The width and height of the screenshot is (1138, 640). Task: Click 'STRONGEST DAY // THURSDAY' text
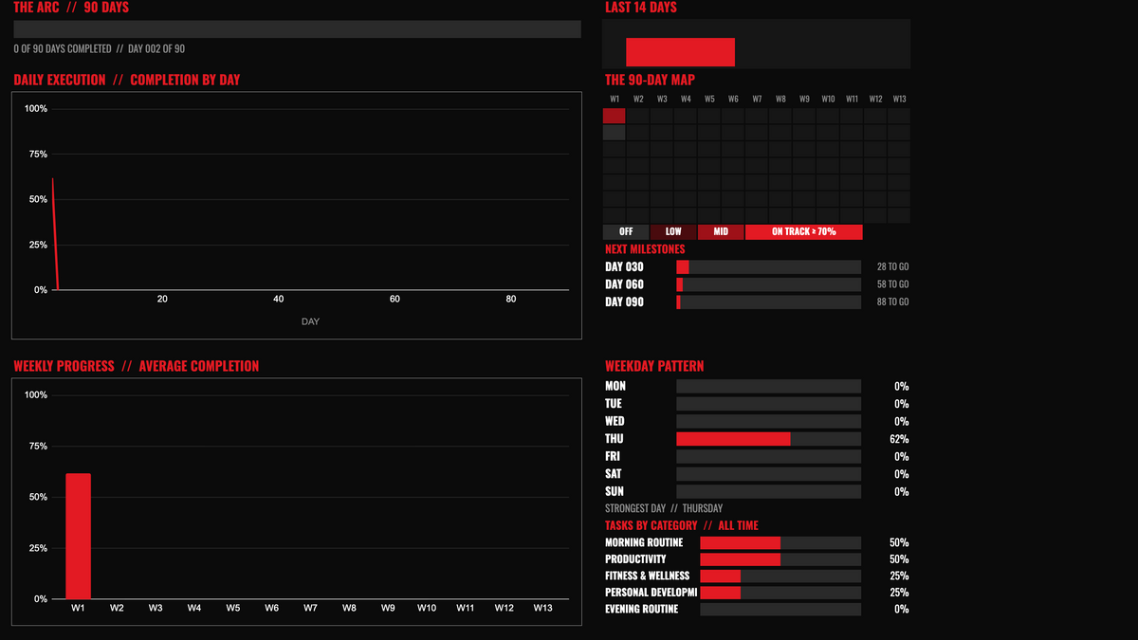coord(664,508)
